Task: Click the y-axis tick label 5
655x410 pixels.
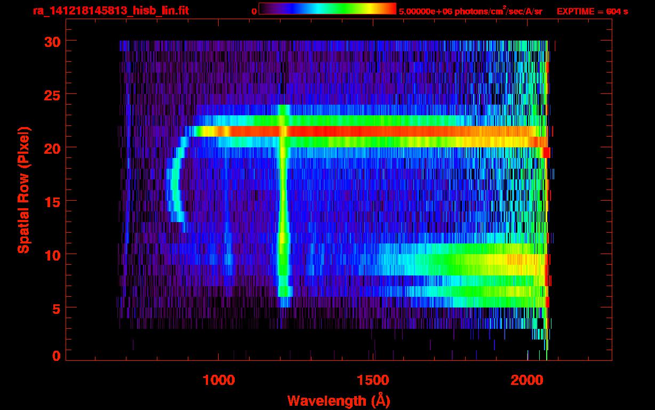Action: [57, 308]
